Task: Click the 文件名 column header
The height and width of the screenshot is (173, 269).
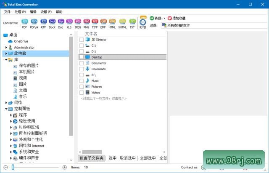Action: [91, 34]
